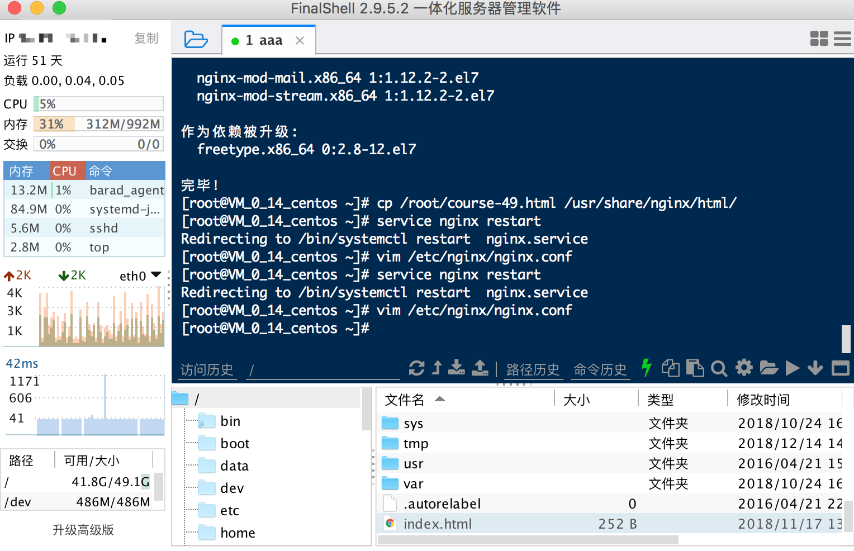The height and width of the screenshot is (551, 854).
Task: Sort files by 类型 column header
Action: pos(683,400)
